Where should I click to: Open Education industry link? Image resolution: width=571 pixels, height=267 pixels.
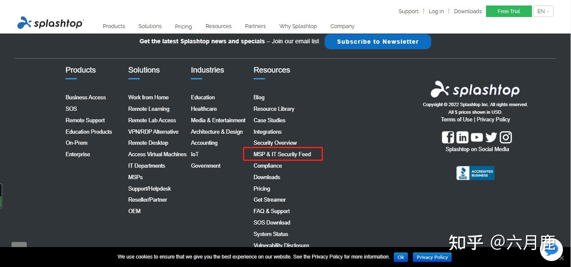click(x=203, y=97)
